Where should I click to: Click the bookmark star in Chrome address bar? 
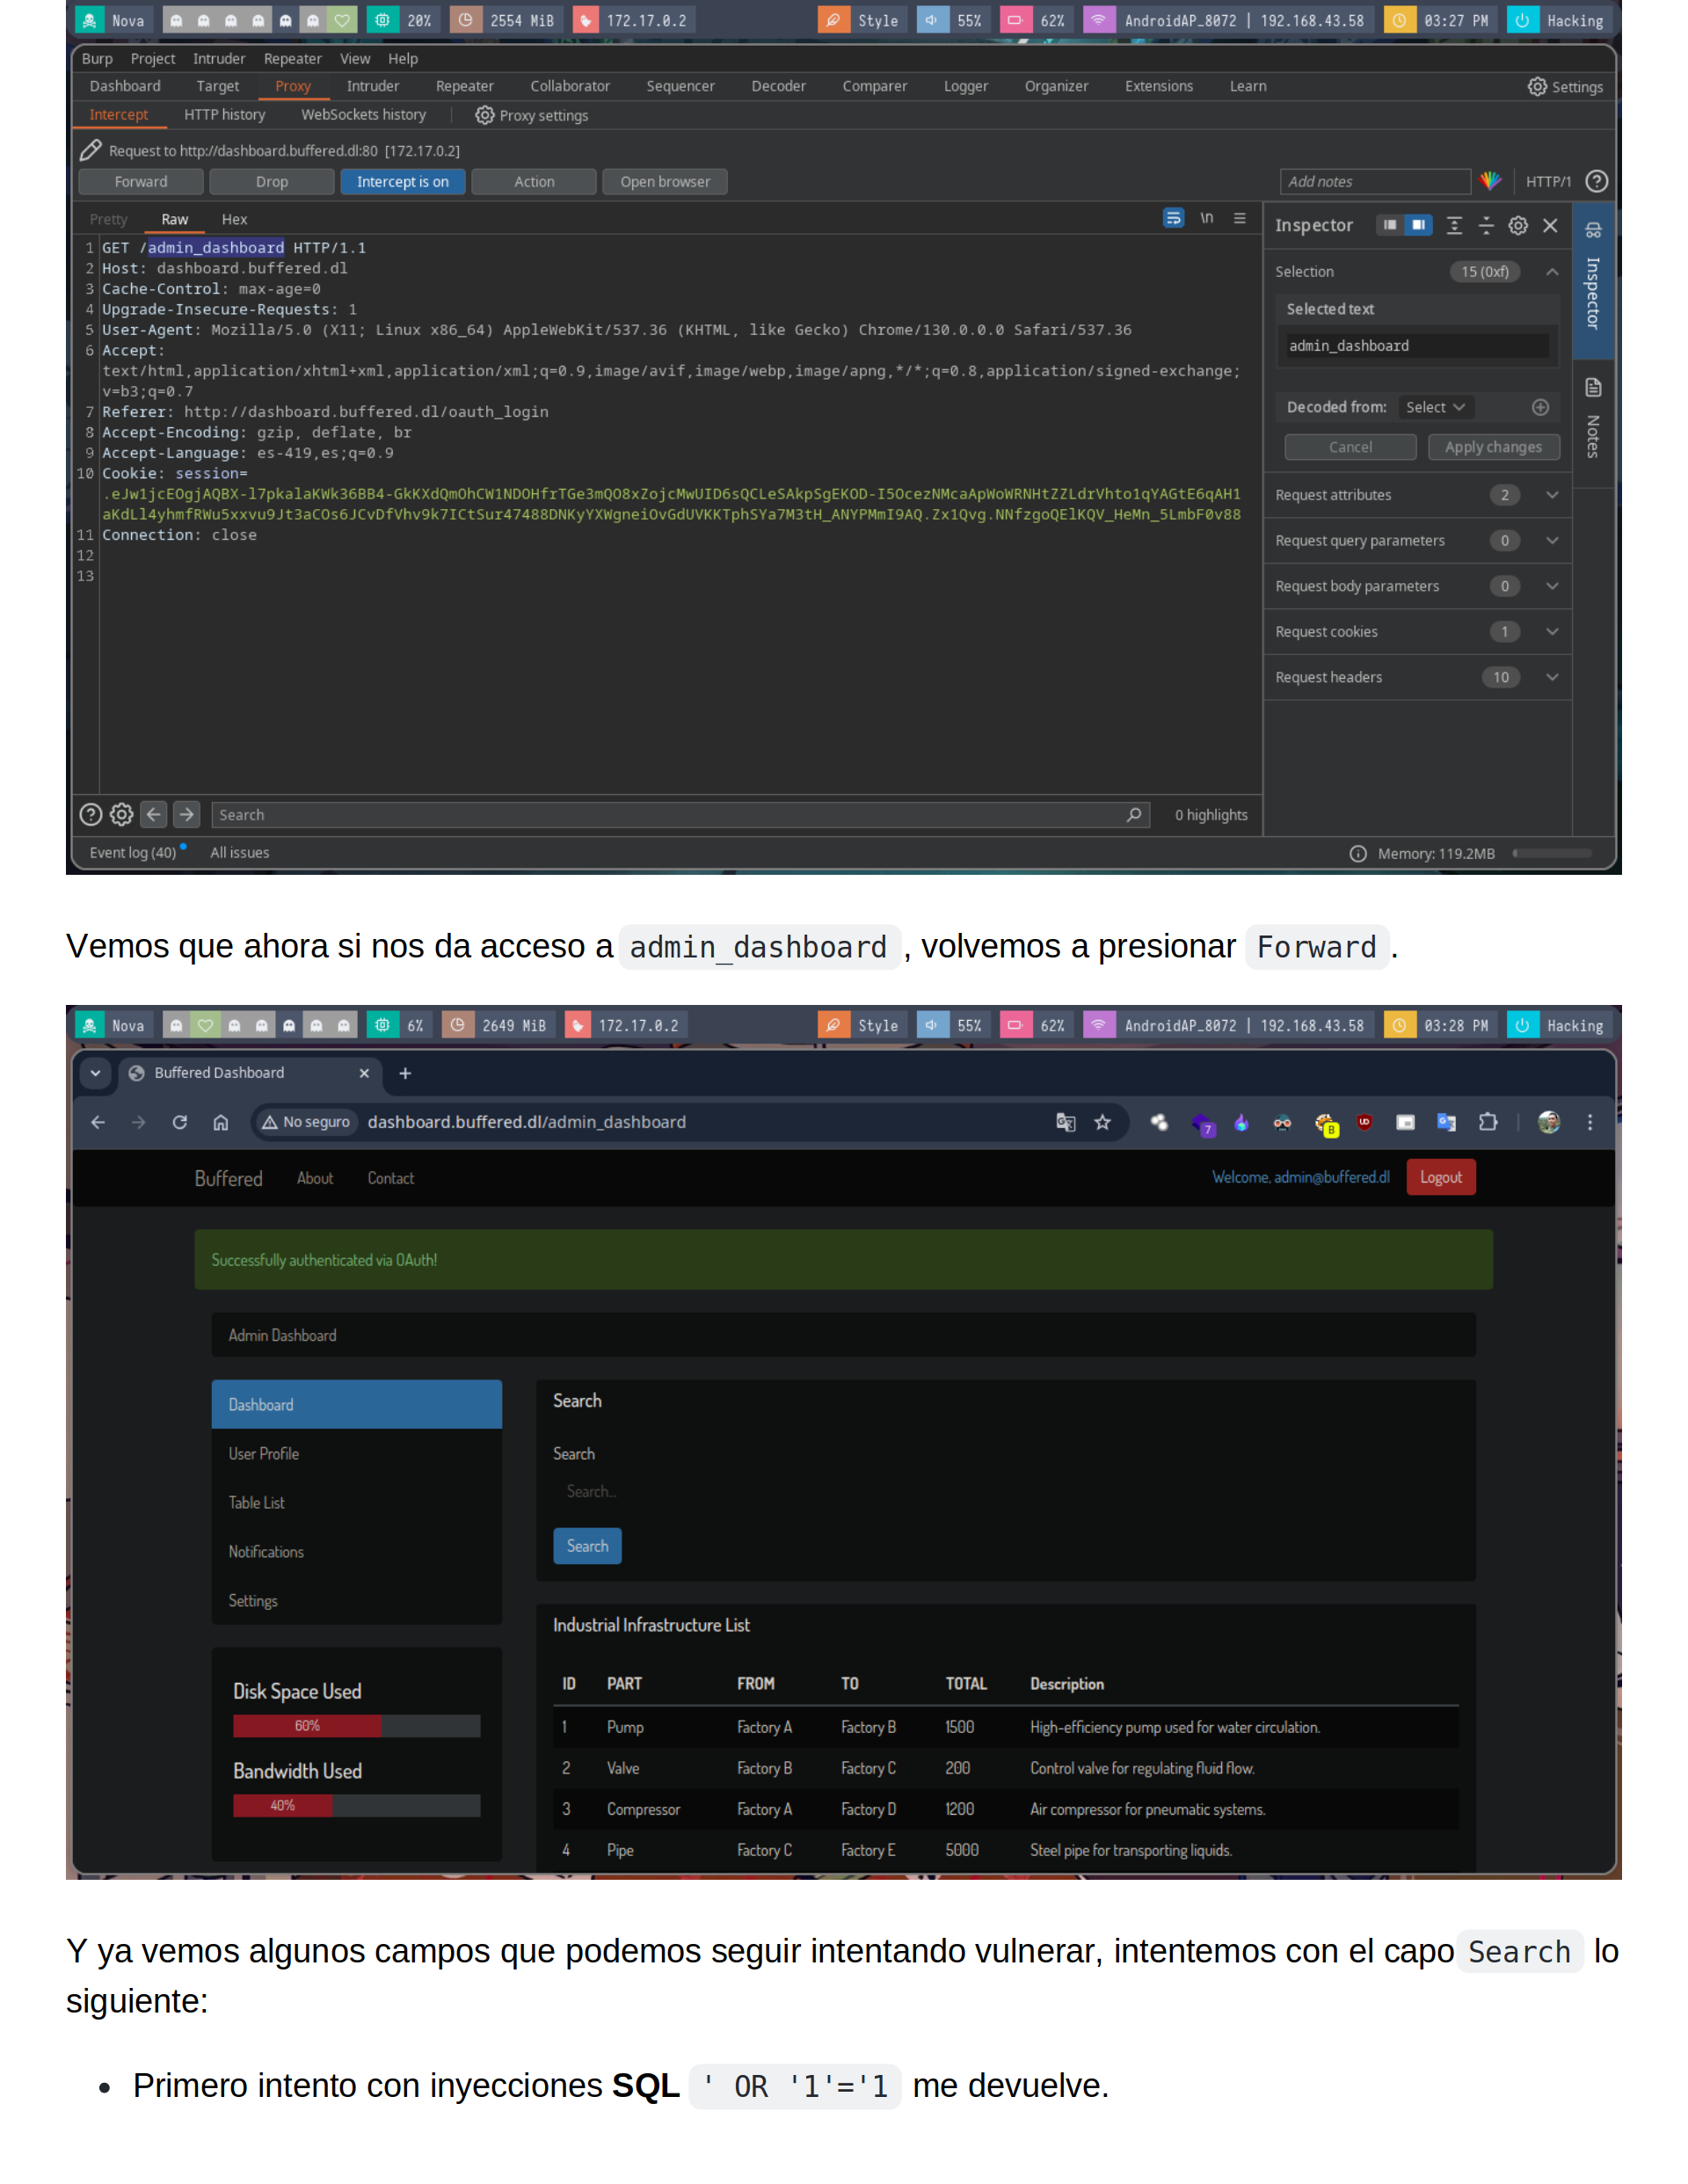[1102, 1122]
